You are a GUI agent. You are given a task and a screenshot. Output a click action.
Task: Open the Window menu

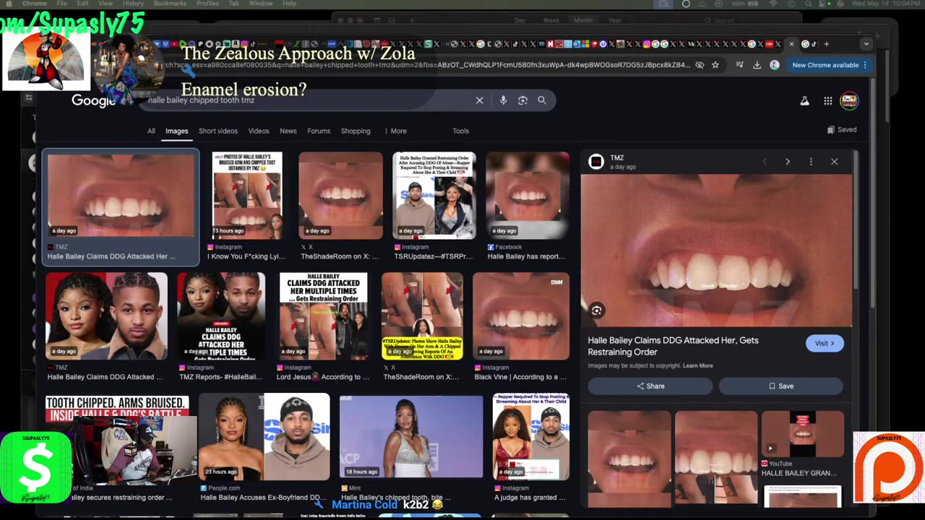[261, 4]
